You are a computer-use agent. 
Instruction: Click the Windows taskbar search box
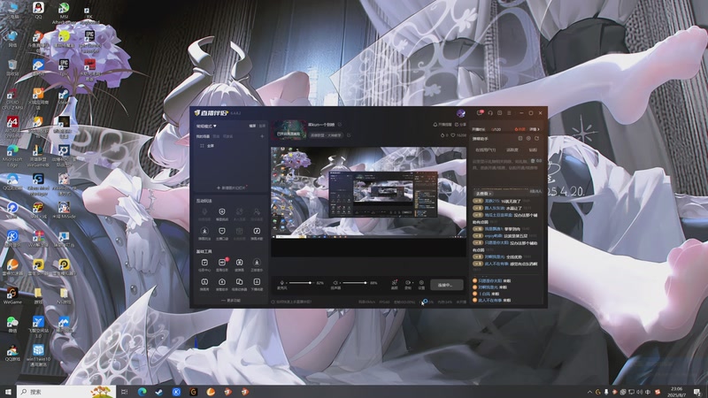(65, 392)
